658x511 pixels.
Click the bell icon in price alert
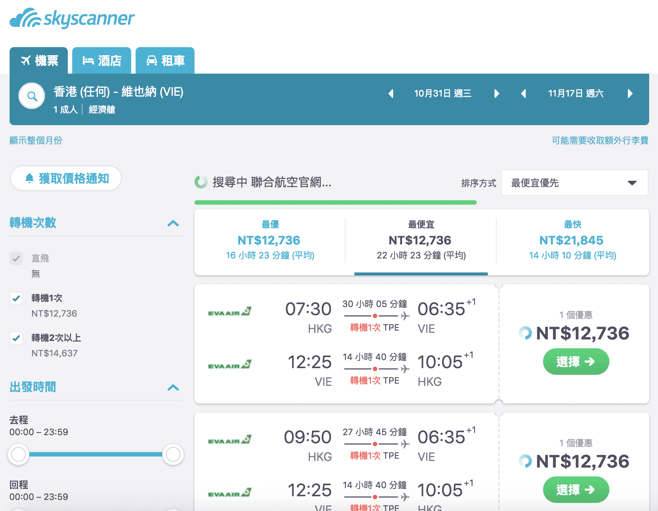coord(29,179)
